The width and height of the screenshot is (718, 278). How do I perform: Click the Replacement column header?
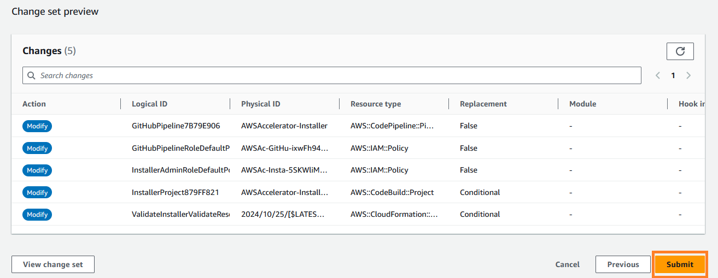tap(483, 104)
